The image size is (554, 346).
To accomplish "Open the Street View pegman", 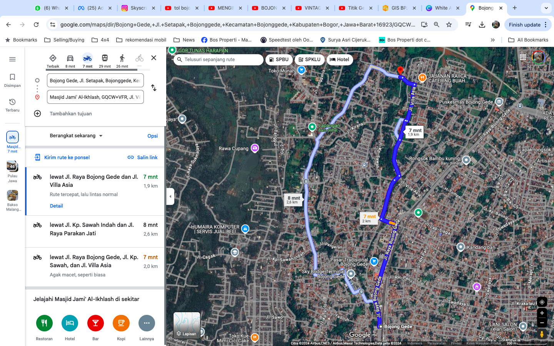I will point(542,334).
